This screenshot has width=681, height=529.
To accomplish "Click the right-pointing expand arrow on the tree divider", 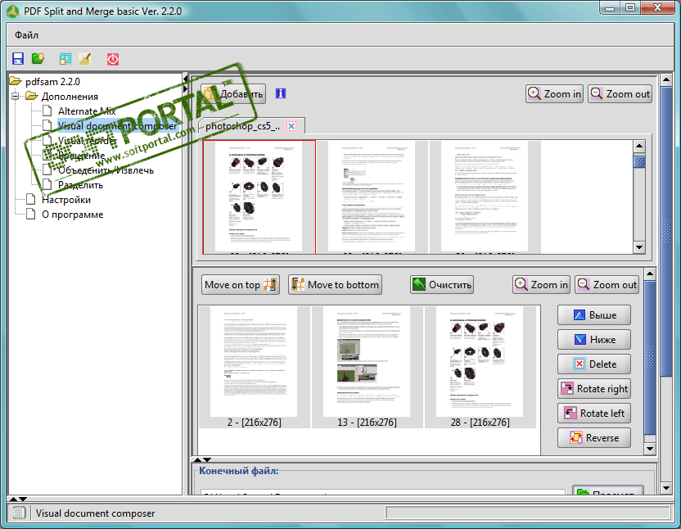I will click(x=186, y=88).
